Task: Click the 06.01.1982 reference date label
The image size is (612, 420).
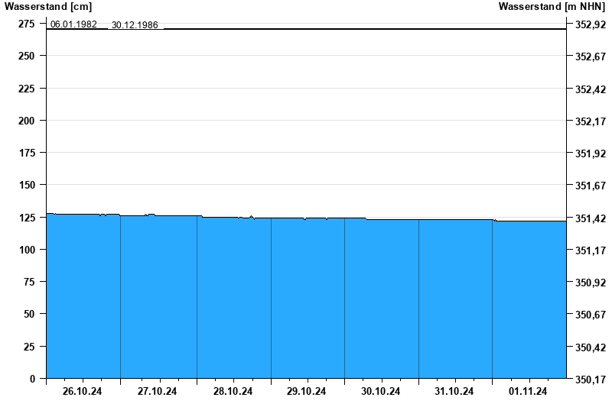Action: [x=73, y=24]
